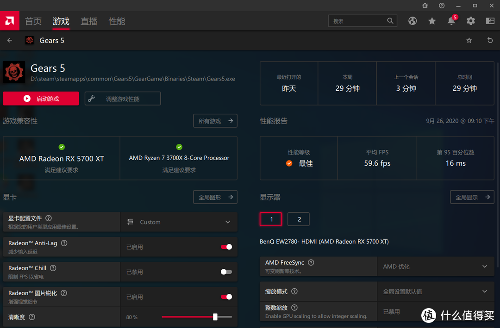Click the 启动游戏 button
Viewport: 500px width, 328px height.
[x=41, y=99]
